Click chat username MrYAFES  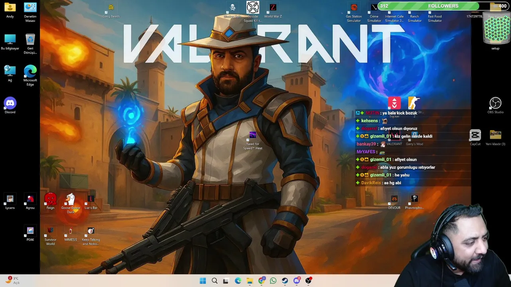[x=366, y=152]
